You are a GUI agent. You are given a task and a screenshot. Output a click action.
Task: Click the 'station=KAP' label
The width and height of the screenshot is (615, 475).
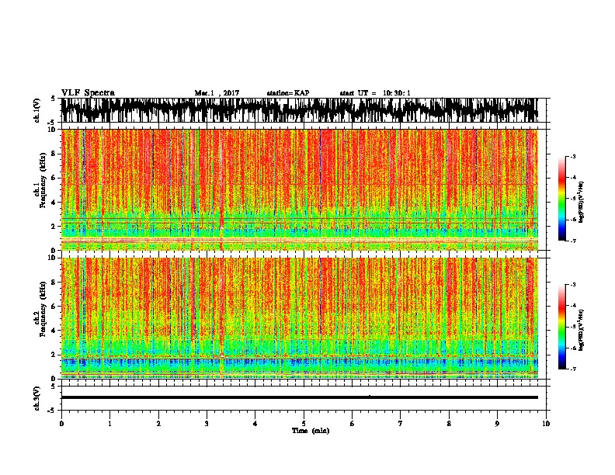pyautogui.click(x=288, y=93)
